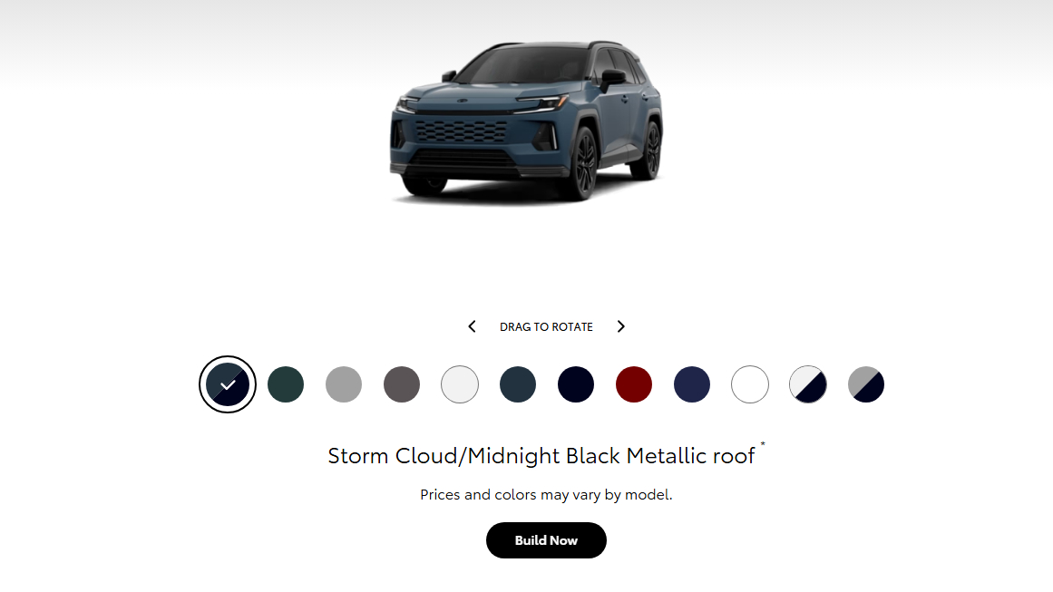Pick the black color swatch
The image size is (1053, 592).
click(576, 384)
